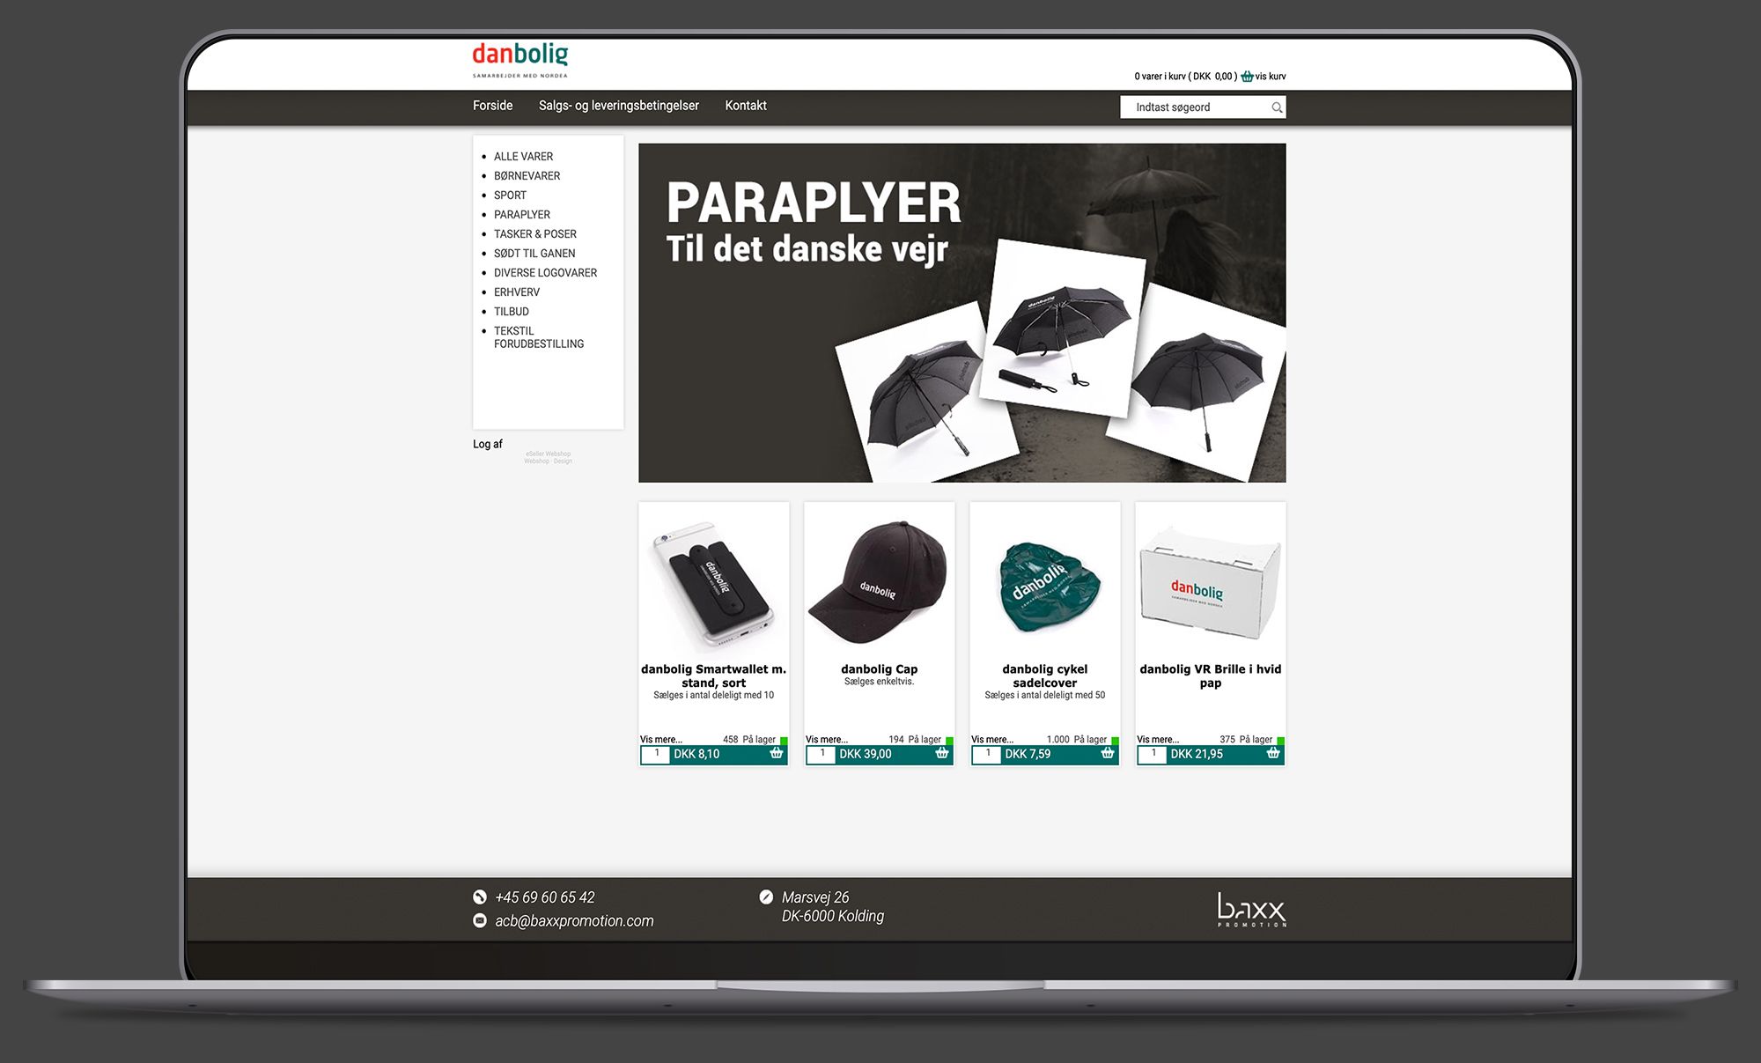Image resolution: width=1761 pixels, height=1063 pixels.
Task: Select ERHVERV category
Action: [x=517, y=292]
